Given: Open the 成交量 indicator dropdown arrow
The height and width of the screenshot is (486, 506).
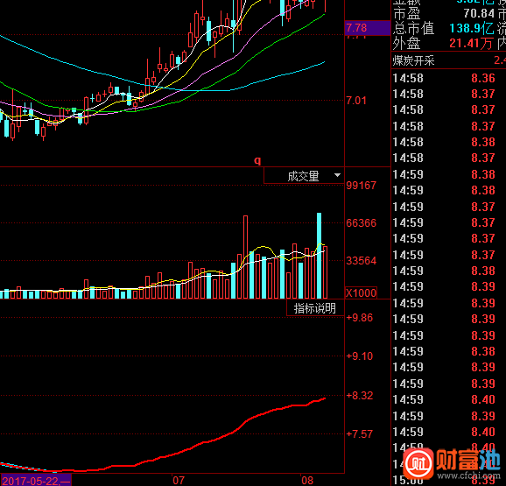Looking at the screenshot, I should click(337, 175).
